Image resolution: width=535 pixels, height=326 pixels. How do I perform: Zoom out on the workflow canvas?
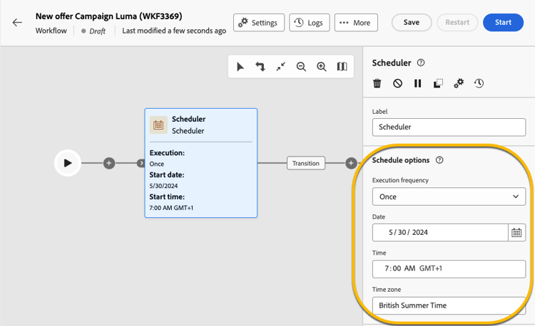click(301, 66)
